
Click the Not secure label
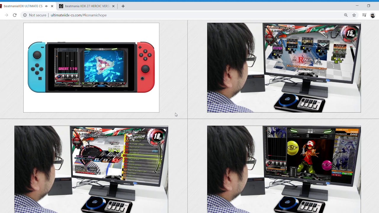38,15
